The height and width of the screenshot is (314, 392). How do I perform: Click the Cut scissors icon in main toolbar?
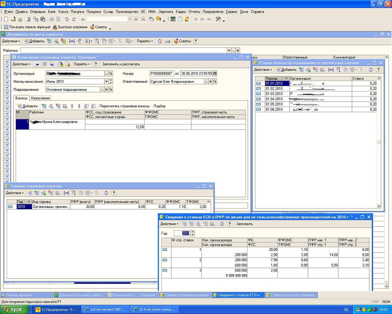pos(29,19)
